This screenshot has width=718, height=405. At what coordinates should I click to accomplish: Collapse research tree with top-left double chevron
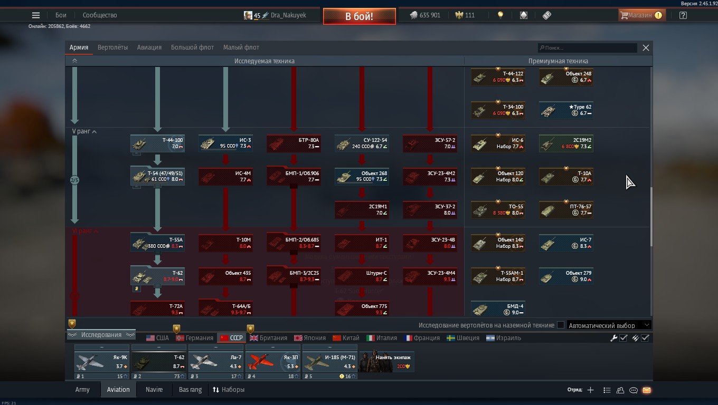tap(74, 61)
